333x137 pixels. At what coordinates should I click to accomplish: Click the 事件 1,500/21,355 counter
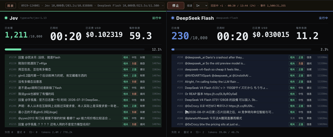point(272,6)
